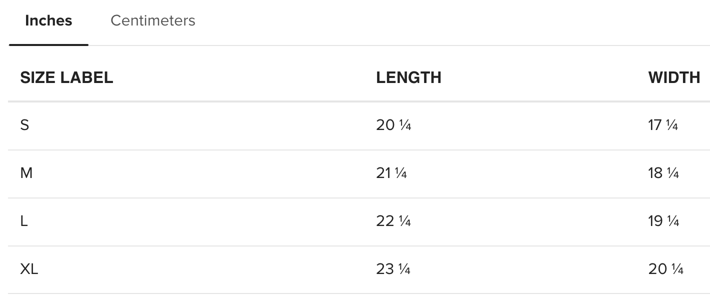Switch to the Centimeters tab
The height and width of the screenshot is (307, 710).
(x=152, y=21)
